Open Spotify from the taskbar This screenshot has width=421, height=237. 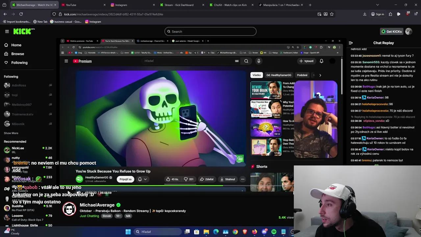pyautogui.click(x=274, y=232)
